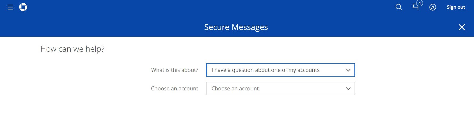Click the chevron arrow in the account dropdown
This screenshot has width=474, height=123.
coord(348,89)
